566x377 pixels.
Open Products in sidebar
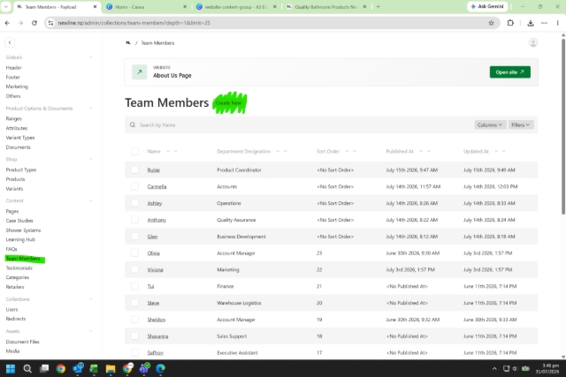tap(15, 179)
